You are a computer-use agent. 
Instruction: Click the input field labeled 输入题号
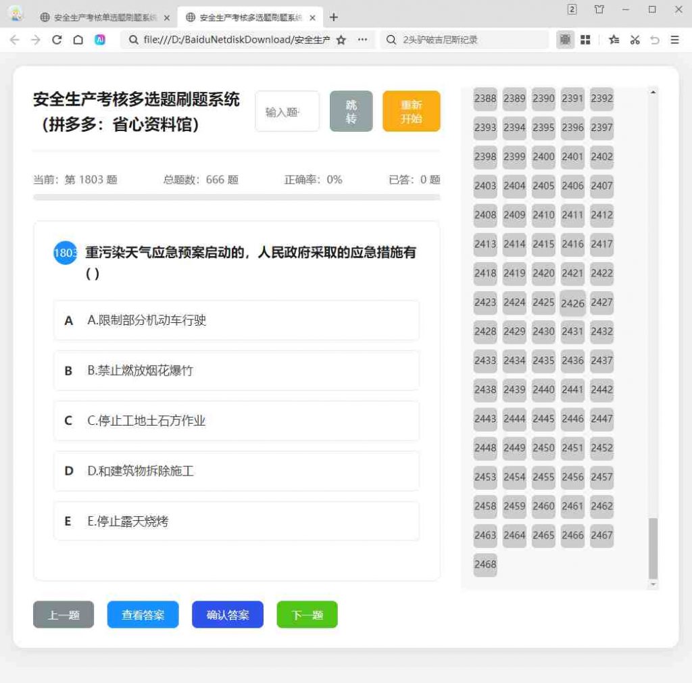coord(287,111)
